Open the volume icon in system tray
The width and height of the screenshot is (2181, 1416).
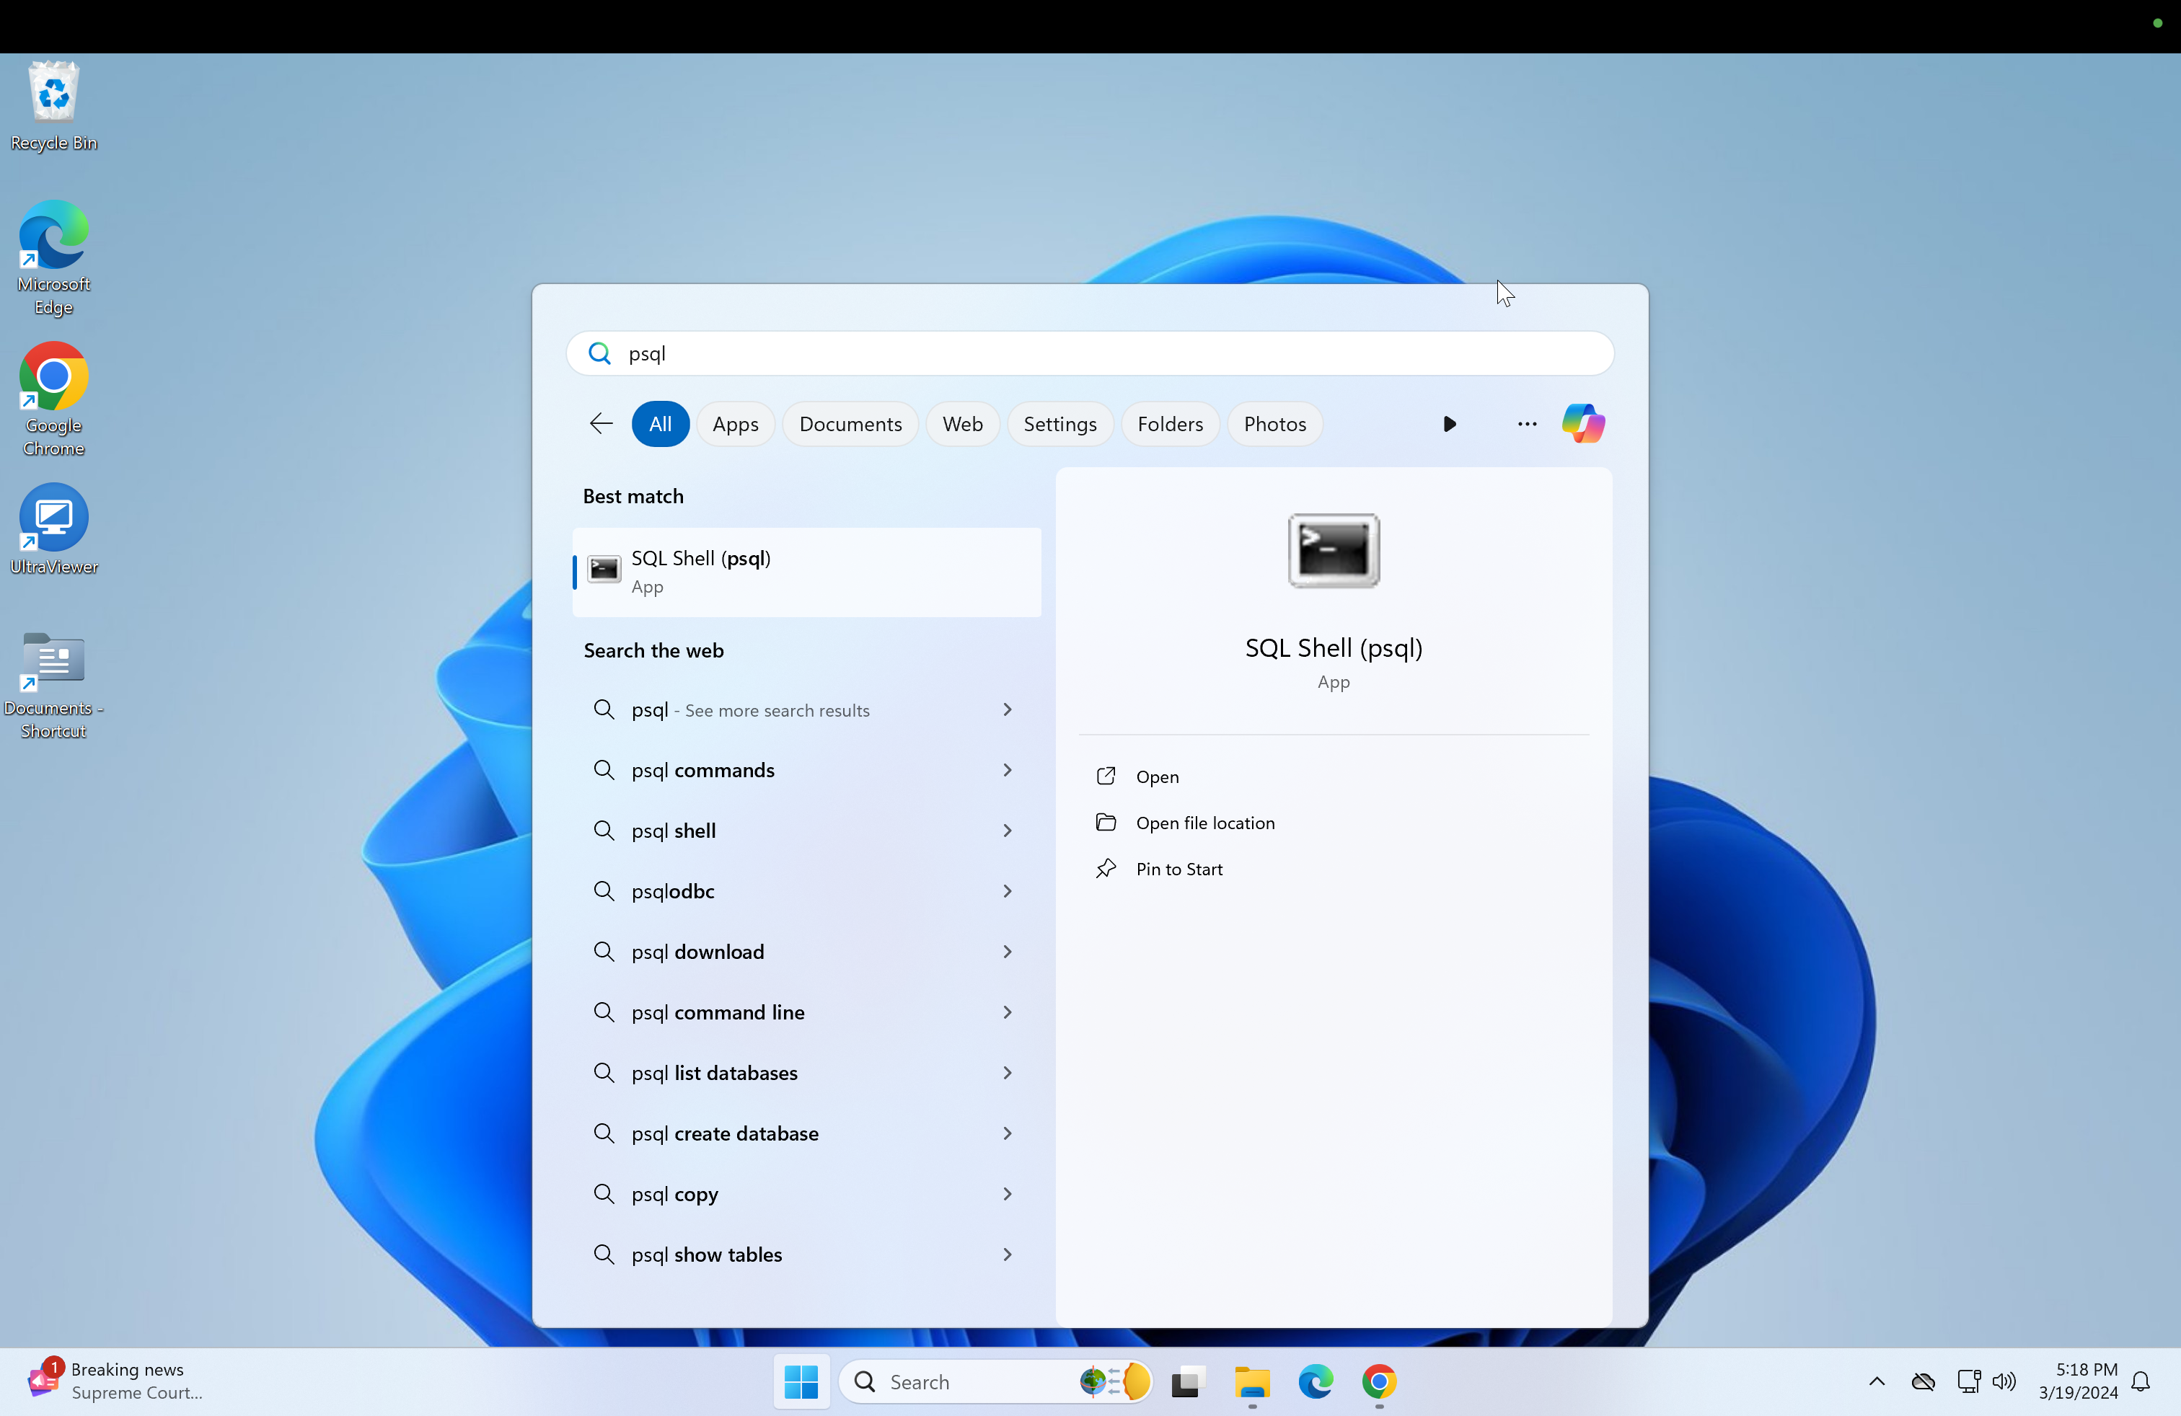pyautogui.click(x=2004, y=1381)
